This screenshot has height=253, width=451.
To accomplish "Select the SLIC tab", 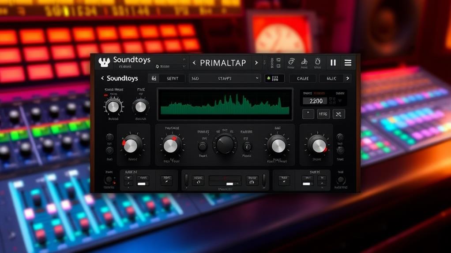I will coord(331,78).
